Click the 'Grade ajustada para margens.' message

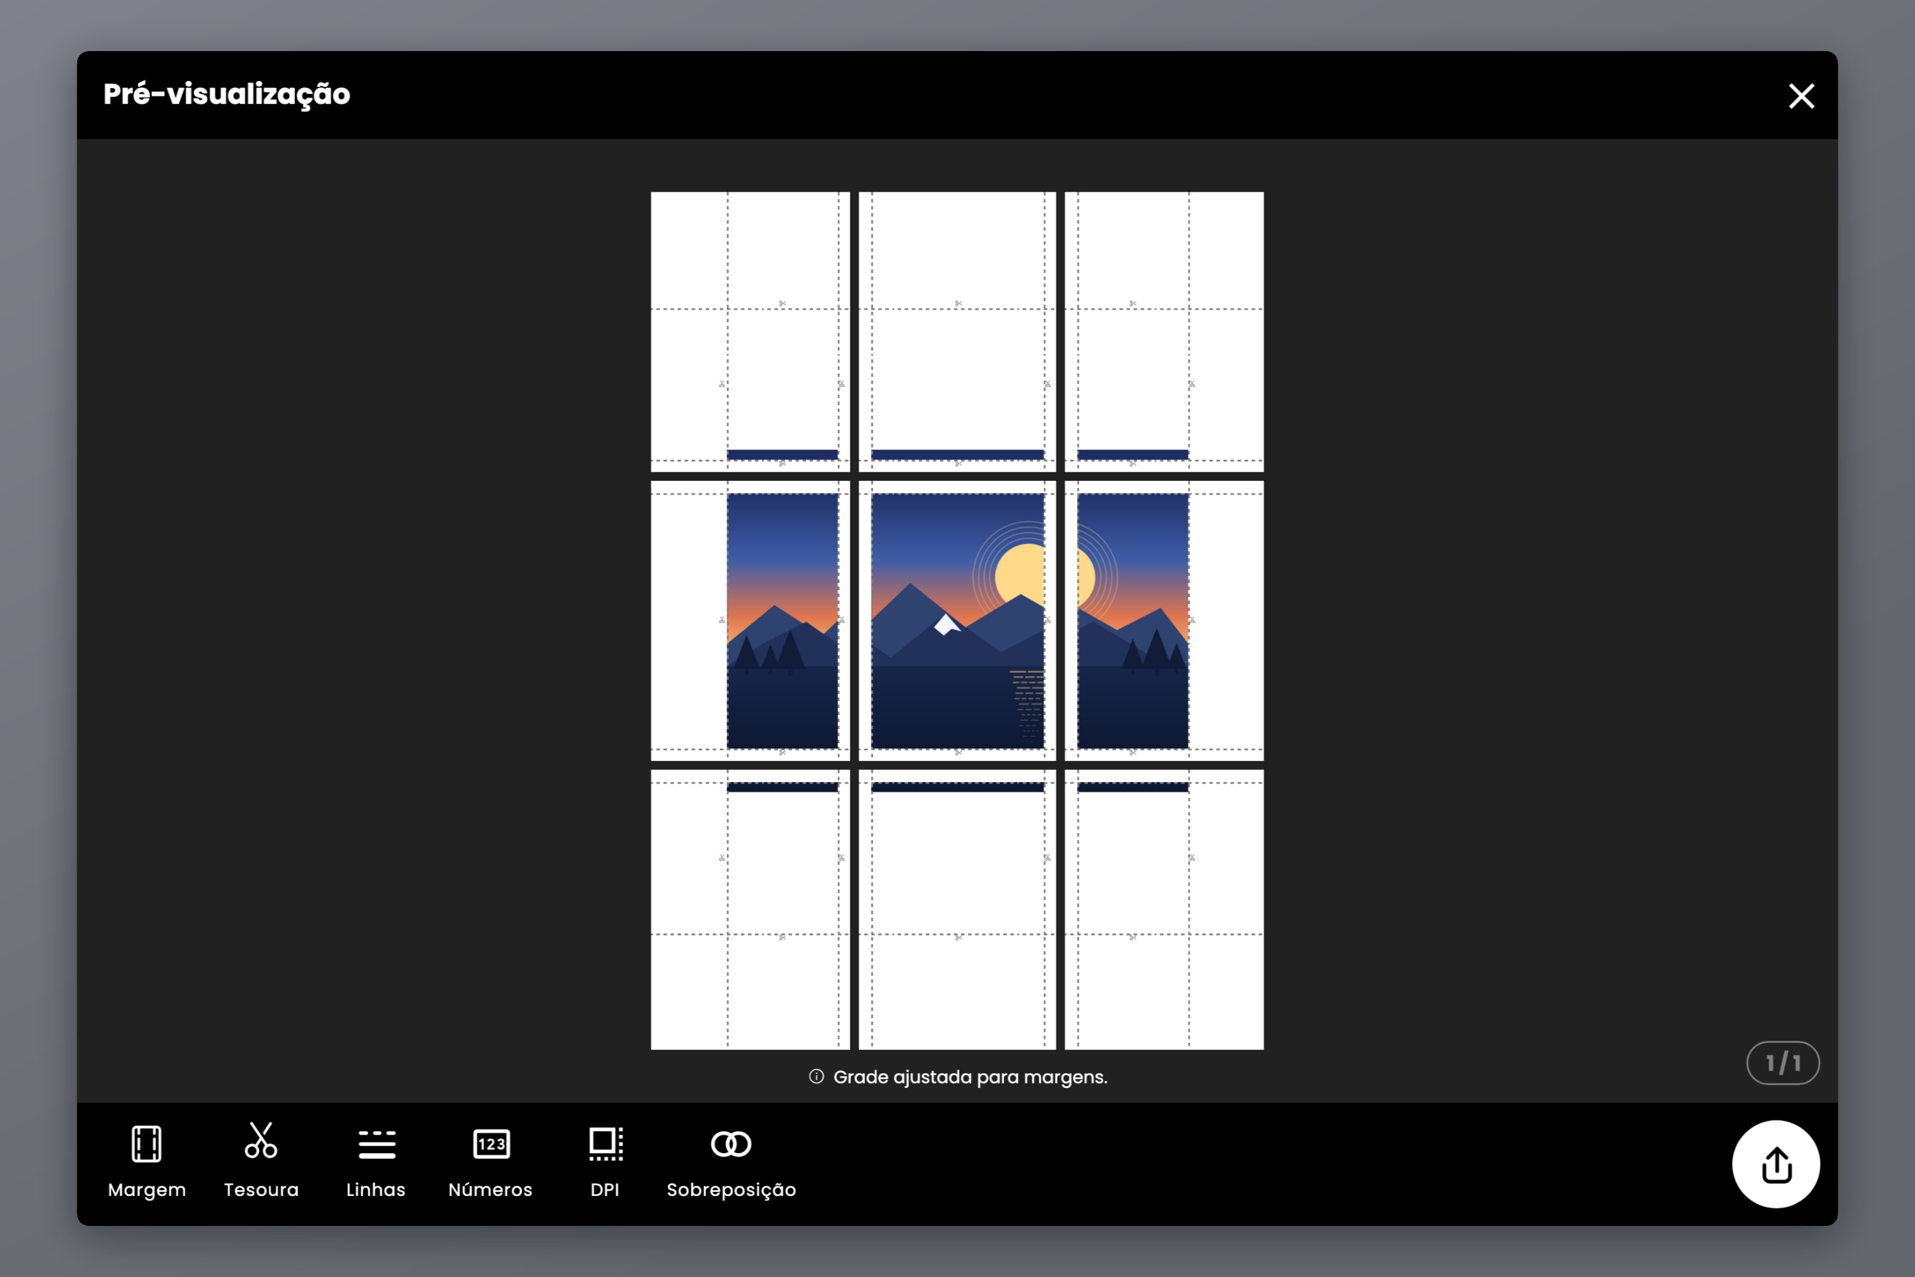[970, 1077]
